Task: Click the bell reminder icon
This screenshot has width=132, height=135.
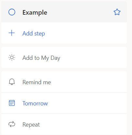Action: tap(12, 82)
